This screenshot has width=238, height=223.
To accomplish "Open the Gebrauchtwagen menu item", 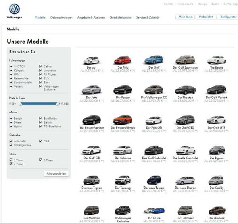I will [x=61, y=18].
